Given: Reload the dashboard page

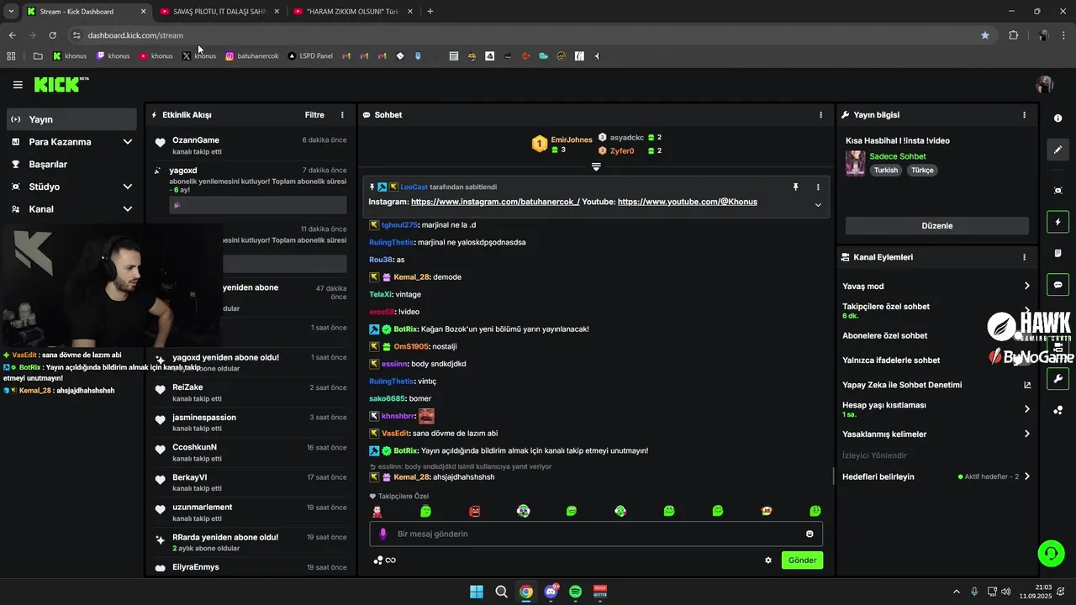Looking at the screenshot, I should point(52,35).
